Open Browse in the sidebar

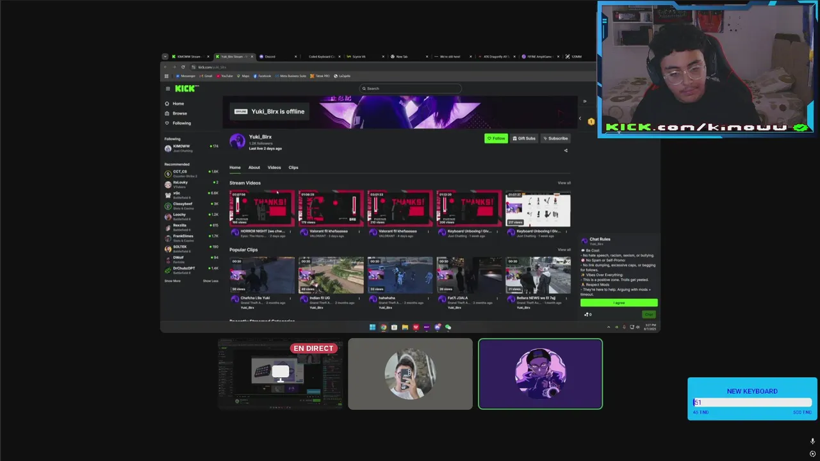pos(176,113)
